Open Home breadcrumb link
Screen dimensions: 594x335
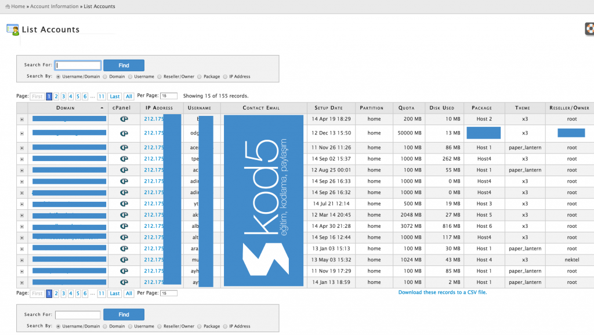[x=18, y=6]
